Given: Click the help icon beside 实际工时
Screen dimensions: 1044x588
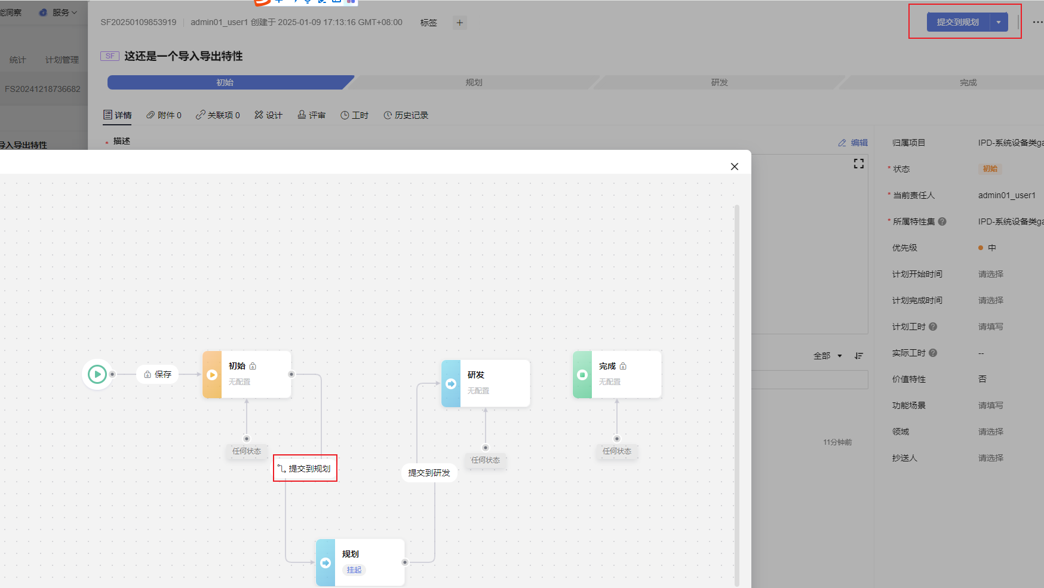Looking at the screenshot, I should (933, 353).
